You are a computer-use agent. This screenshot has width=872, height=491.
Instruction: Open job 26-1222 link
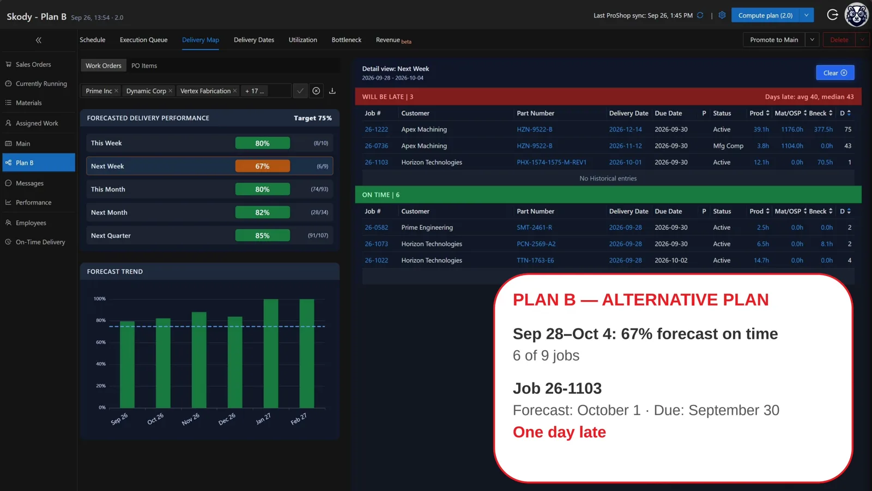click(x=377, y=129)
